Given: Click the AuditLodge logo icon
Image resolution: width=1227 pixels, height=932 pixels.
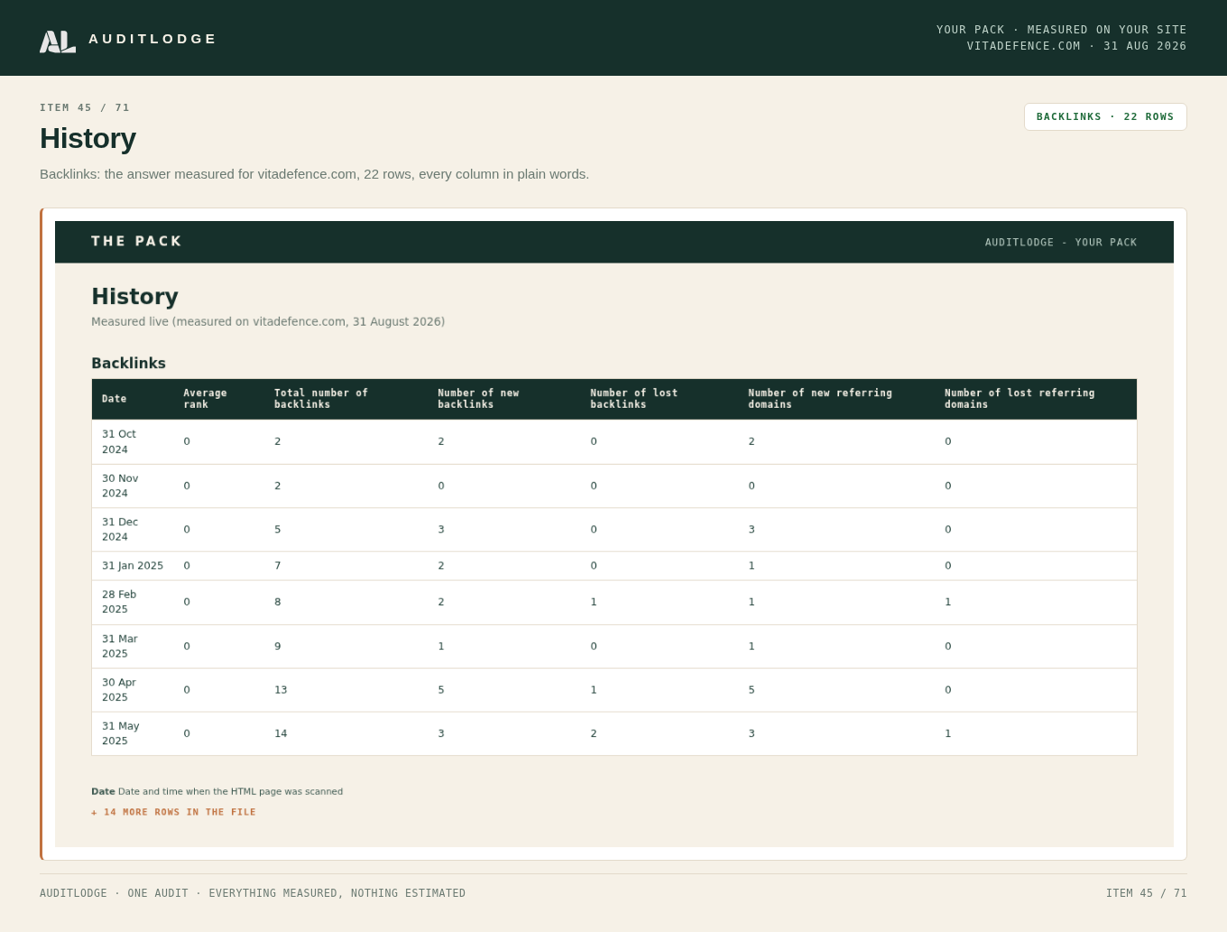Looking at the screenshot, I should [58, 41].
